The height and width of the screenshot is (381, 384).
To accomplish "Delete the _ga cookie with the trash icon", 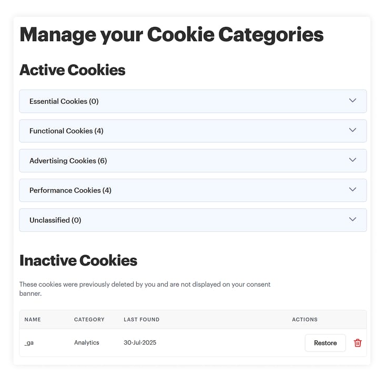I will pyautogui.click(x=358, y=343).
